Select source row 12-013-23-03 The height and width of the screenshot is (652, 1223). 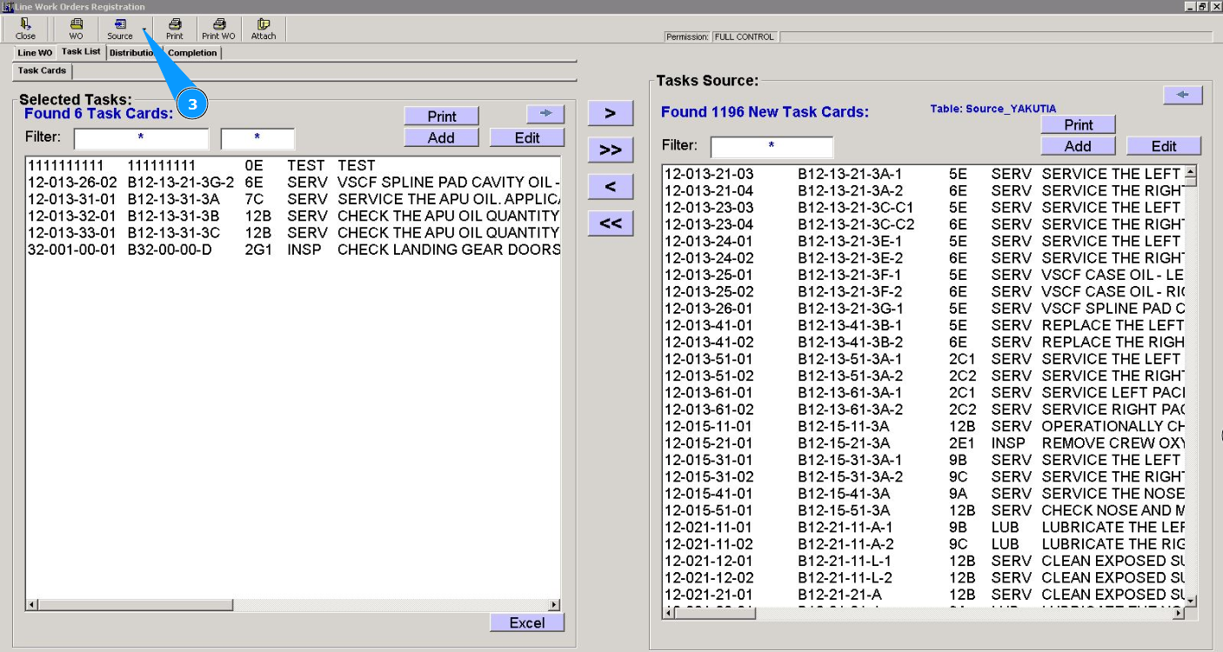924,208
